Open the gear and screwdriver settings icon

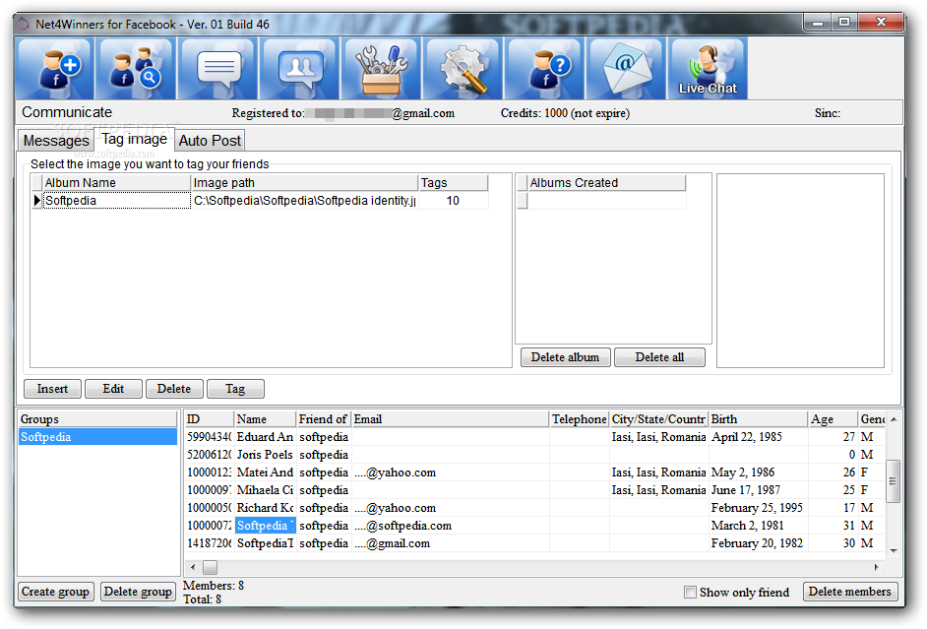coord(463,69)
